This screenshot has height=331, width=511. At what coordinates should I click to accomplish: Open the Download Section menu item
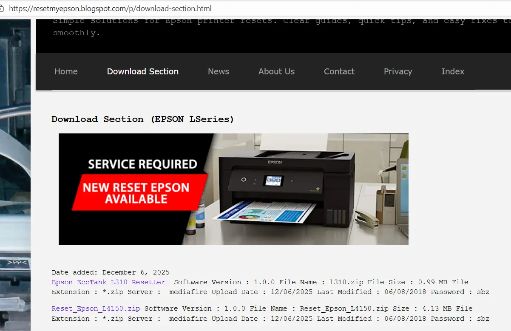tap(143, 71)
